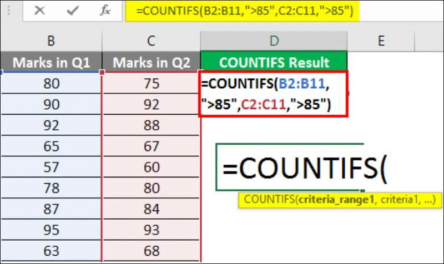The height and width of the screenshot is (264, 444).
Task: Select Q1 marks cell with value 90
Action: 51,104
